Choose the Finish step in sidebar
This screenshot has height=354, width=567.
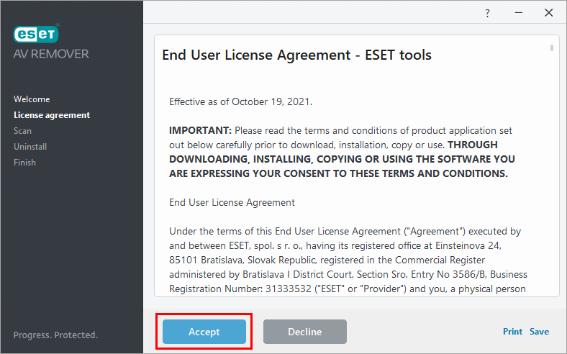(24, 163)
